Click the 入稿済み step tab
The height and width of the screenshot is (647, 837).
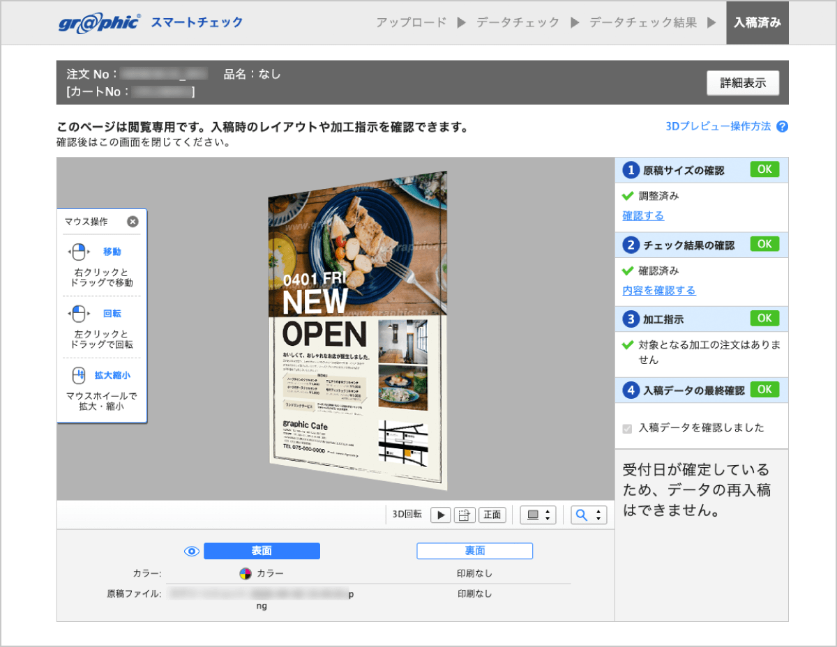point(757,22)
